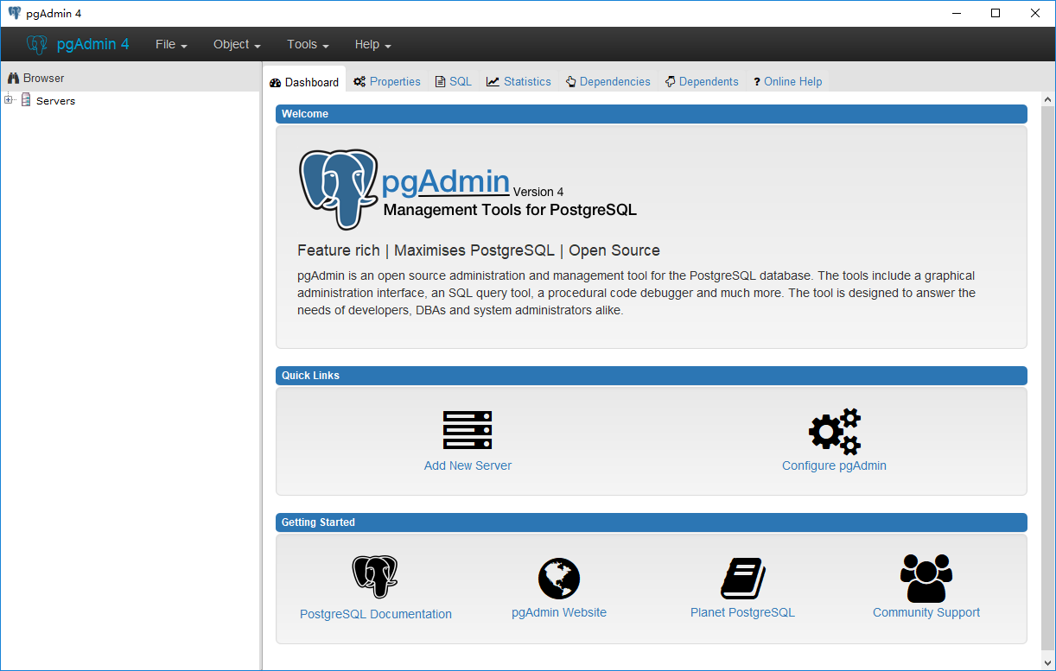Follow the Configure pgAdmin text link
The image size is (1056, 671).
(834, 465)
